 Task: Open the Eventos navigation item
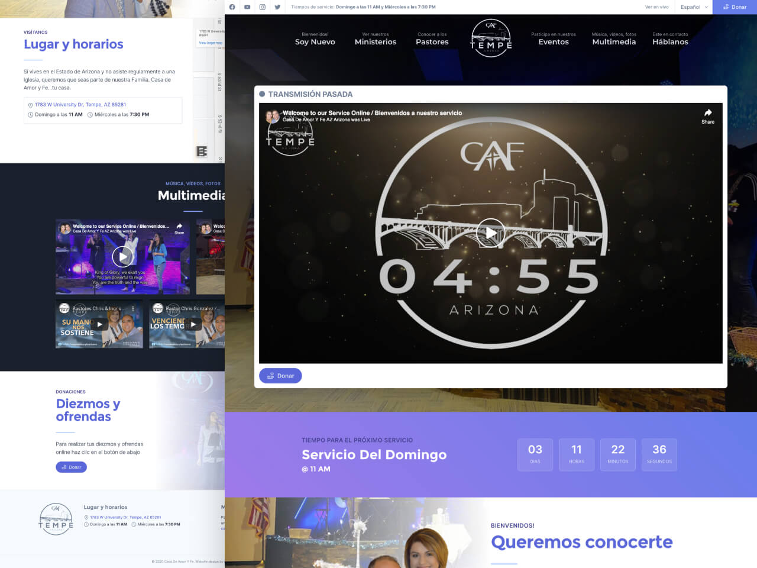[554, 42]
